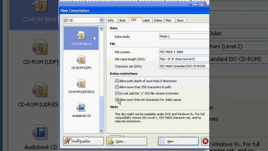This screenshot has width=268, height=151.
Task: Click the Relax restrictions section heading
Action: 124,73
